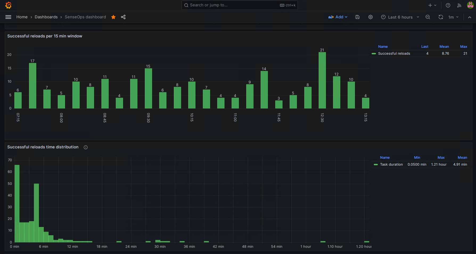Expand the 1m refresh interval dropdown
Image resolution: width=476 pixels, height=254 pixels.
tap(453, 17)
